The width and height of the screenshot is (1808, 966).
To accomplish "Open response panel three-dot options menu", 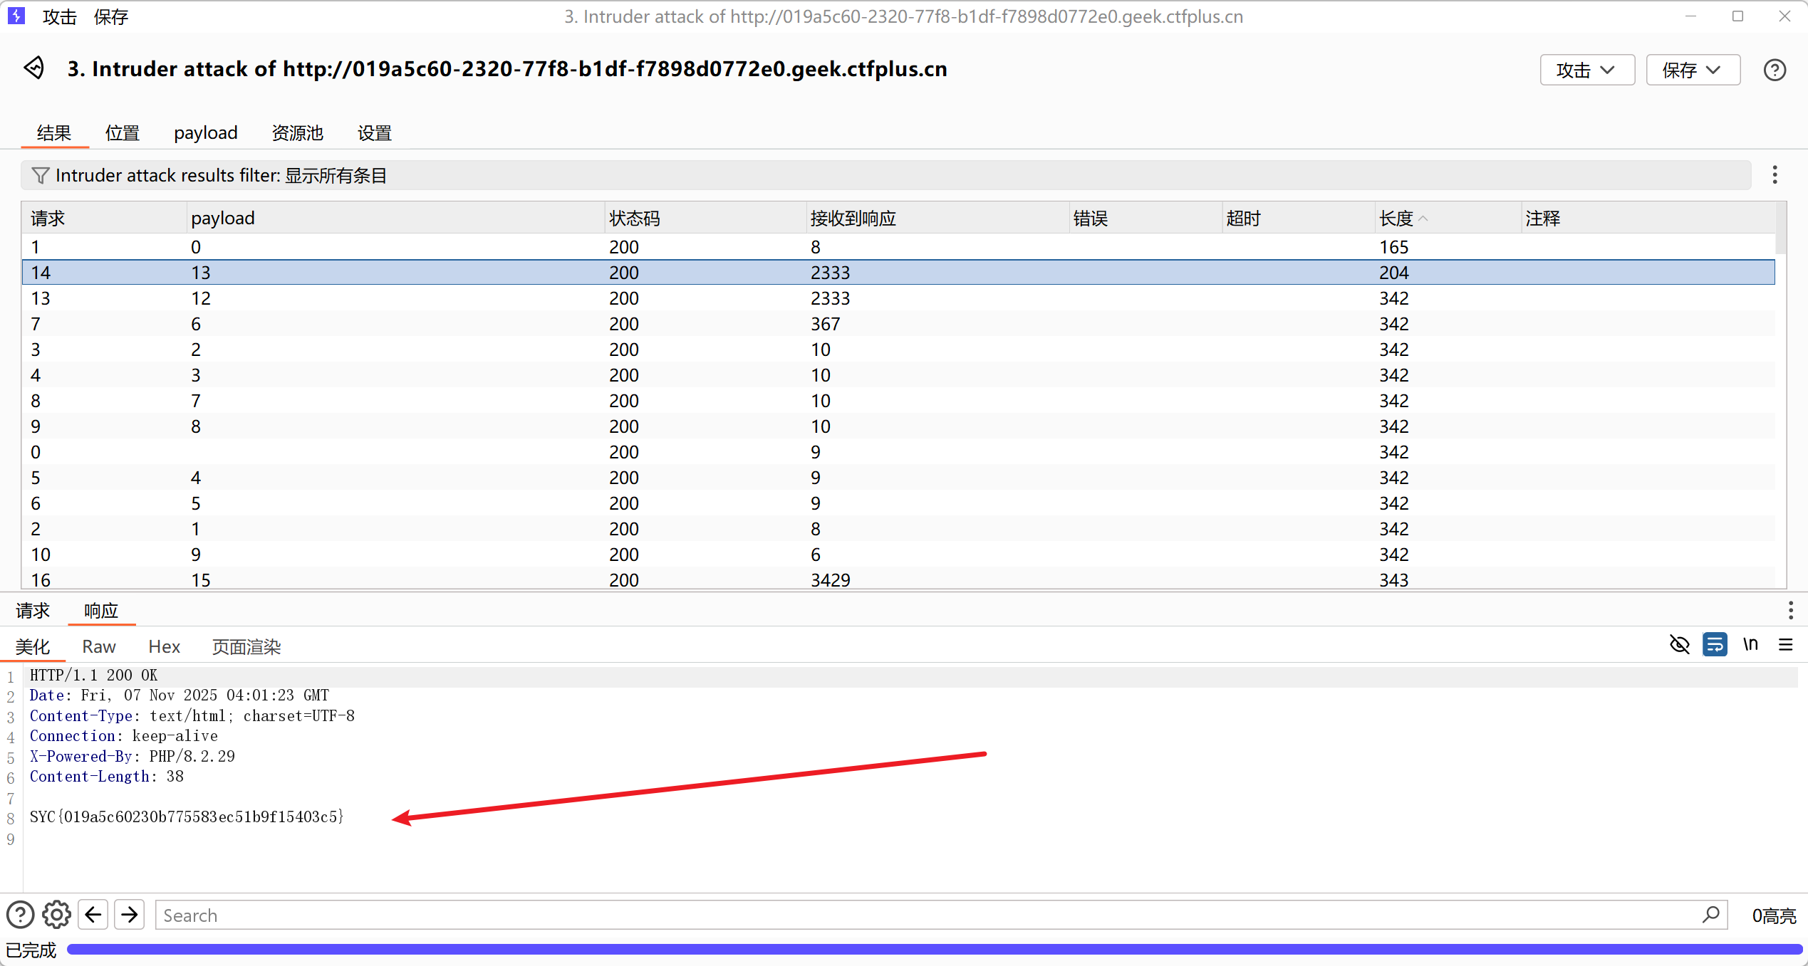I will tap(1790, 610).
